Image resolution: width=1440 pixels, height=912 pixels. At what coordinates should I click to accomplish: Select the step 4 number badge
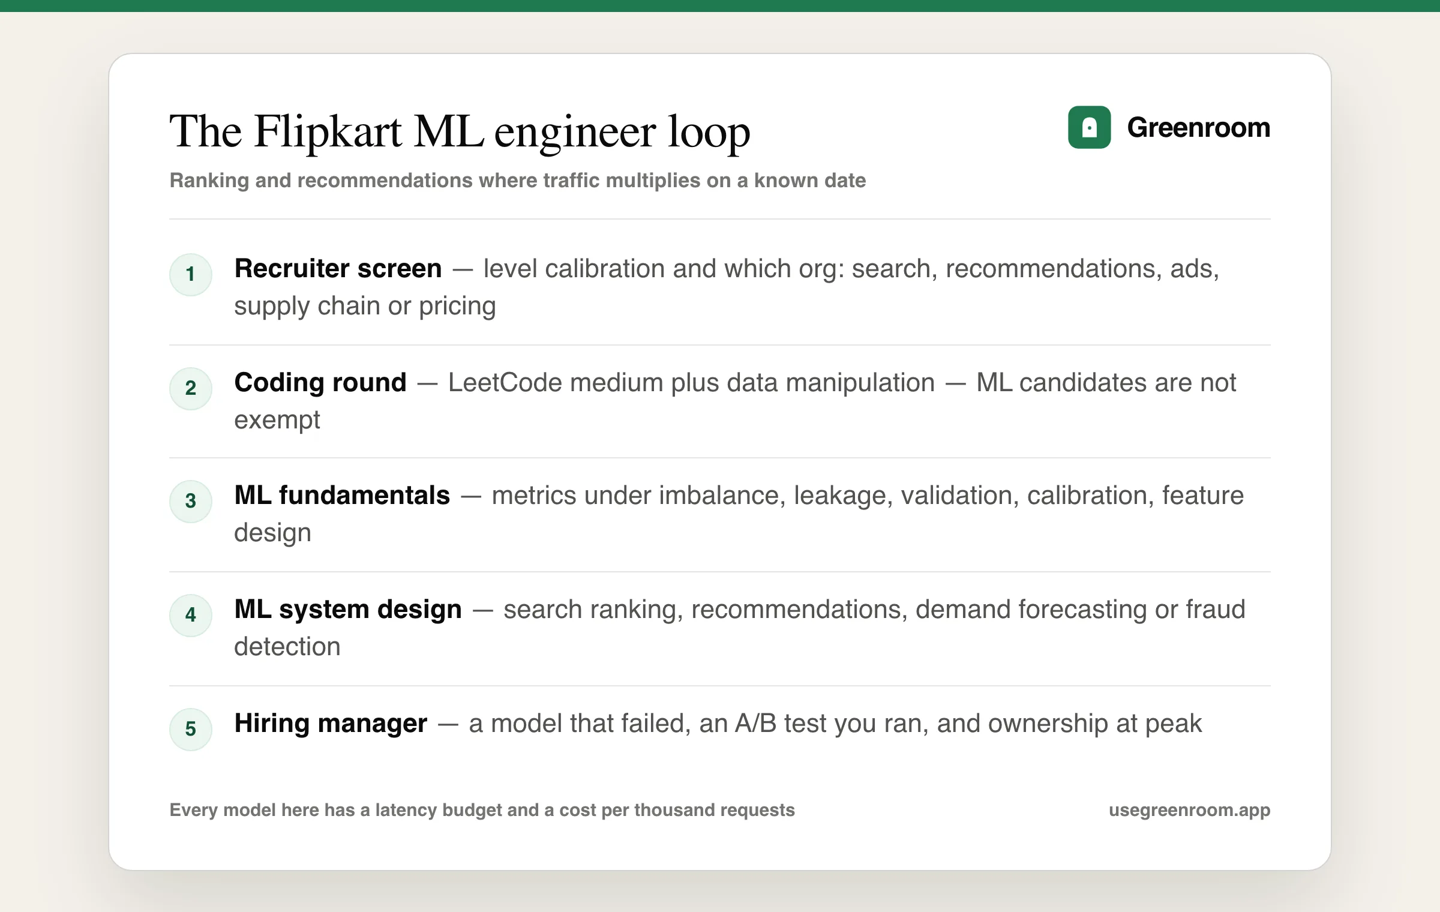191,615
